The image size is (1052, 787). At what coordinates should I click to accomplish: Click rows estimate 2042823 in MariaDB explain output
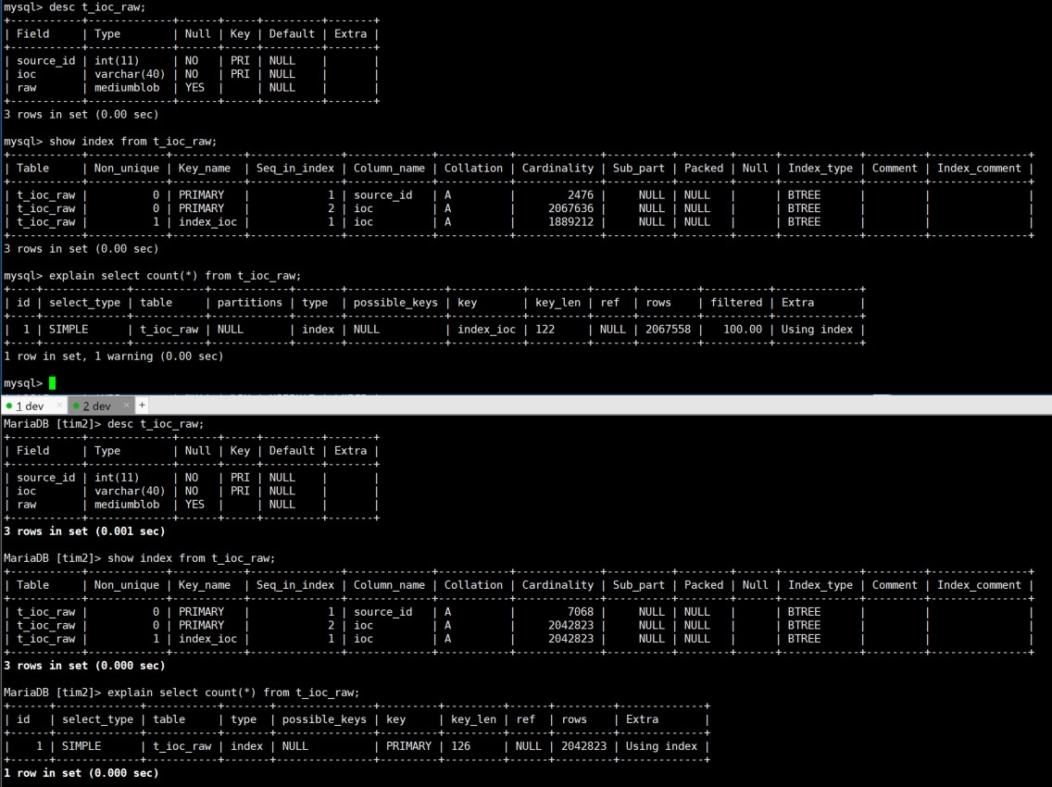583,746
